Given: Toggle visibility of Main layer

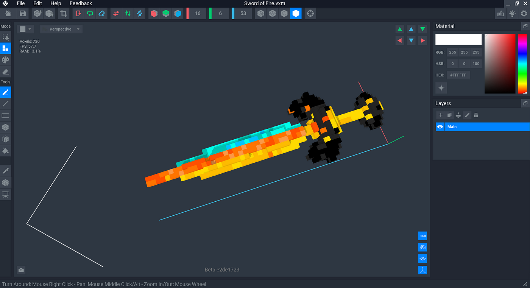Looking at the screenshot, I should tap(440, 127).
